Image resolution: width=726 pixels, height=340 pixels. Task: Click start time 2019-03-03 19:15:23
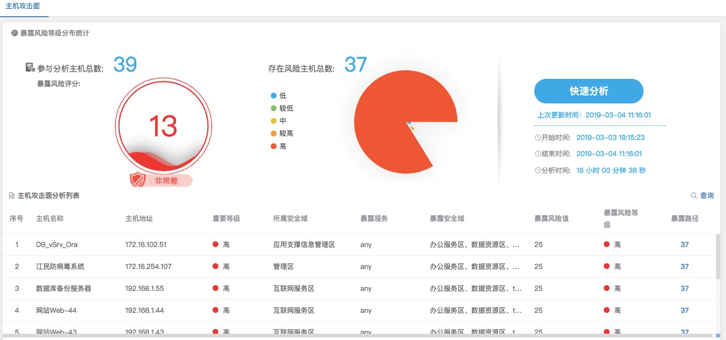610,138
